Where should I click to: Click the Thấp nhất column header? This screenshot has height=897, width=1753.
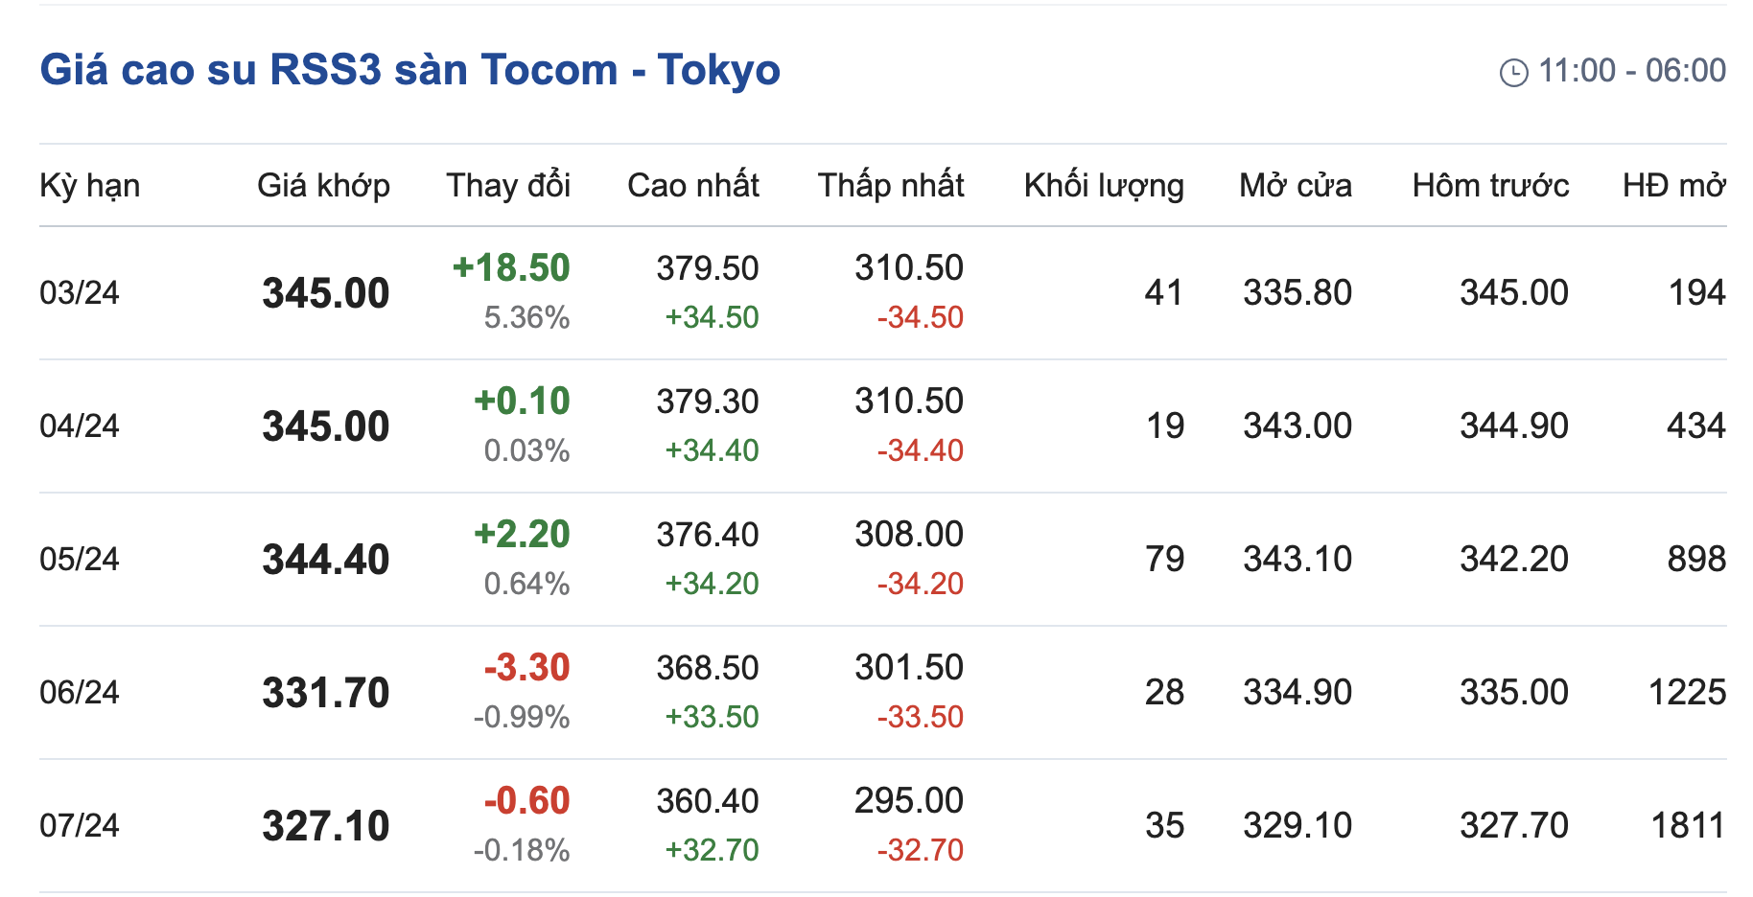coord(891,185)
